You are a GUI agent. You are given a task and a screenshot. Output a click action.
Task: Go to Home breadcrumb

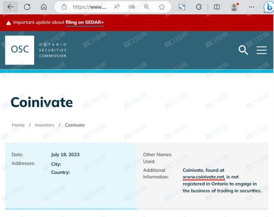(x=18, y=125)
